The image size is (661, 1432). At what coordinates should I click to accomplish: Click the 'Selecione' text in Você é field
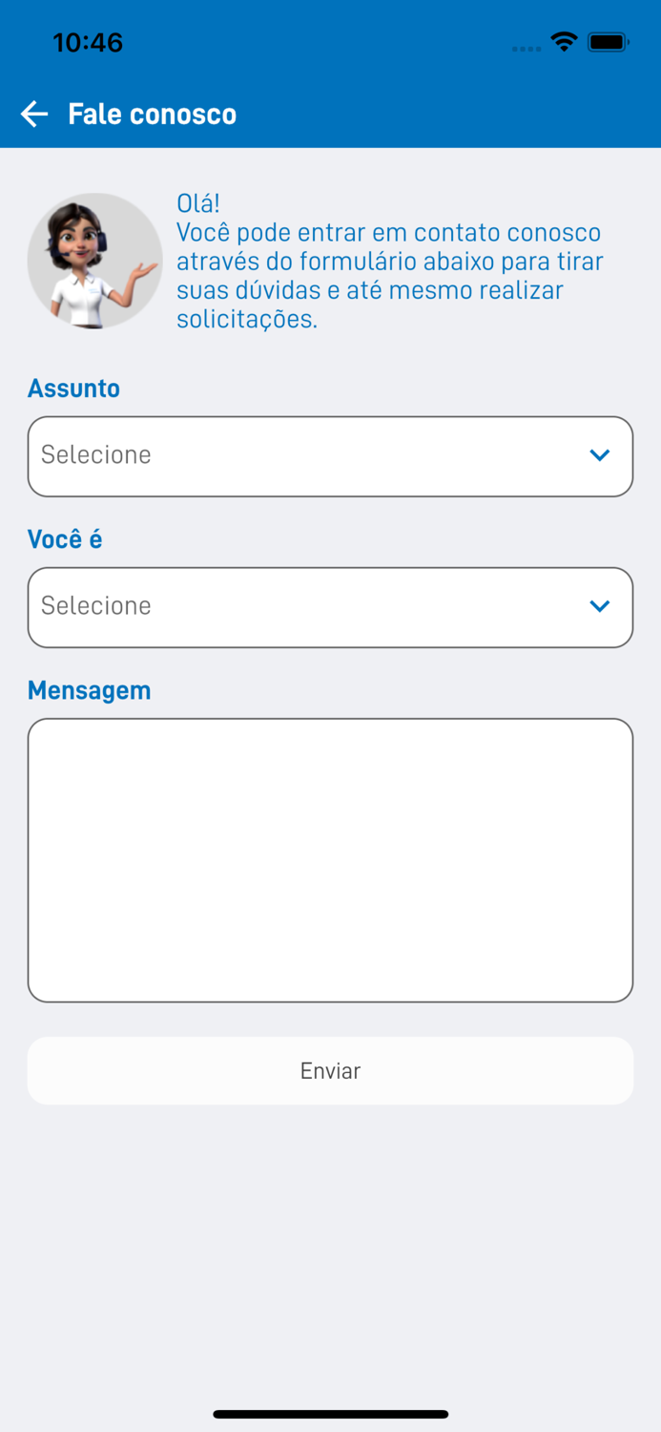coord(94,606)
